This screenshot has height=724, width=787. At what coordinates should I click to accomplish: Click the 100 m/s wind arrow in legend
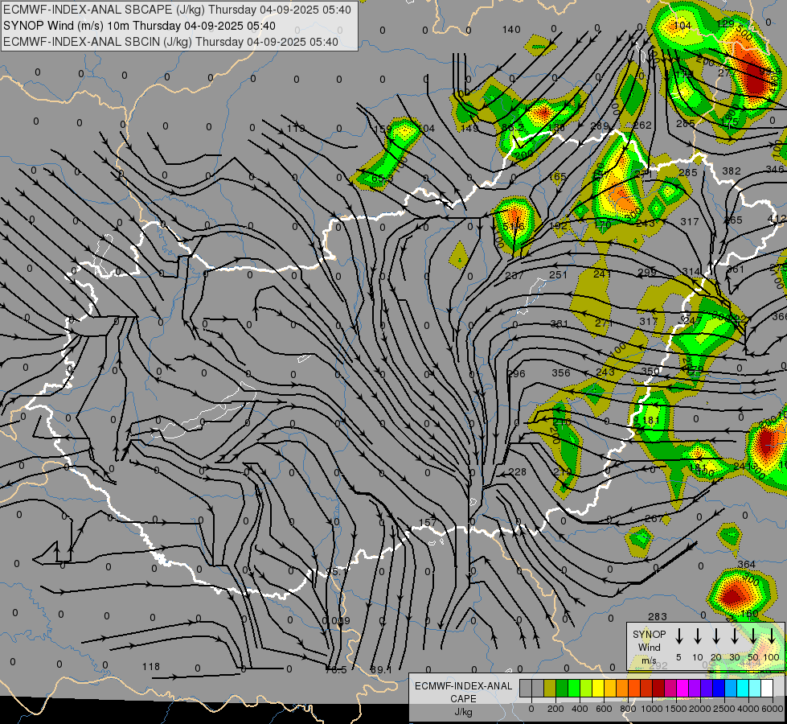click(772, 636)
